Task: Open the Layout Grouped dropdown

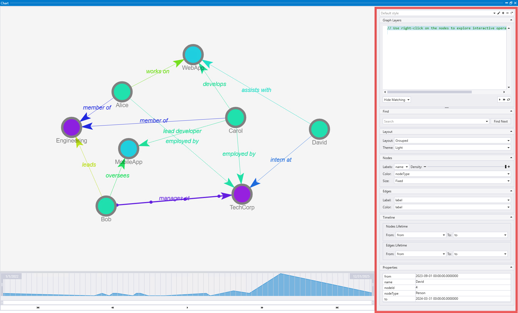Action: point(452,141)
